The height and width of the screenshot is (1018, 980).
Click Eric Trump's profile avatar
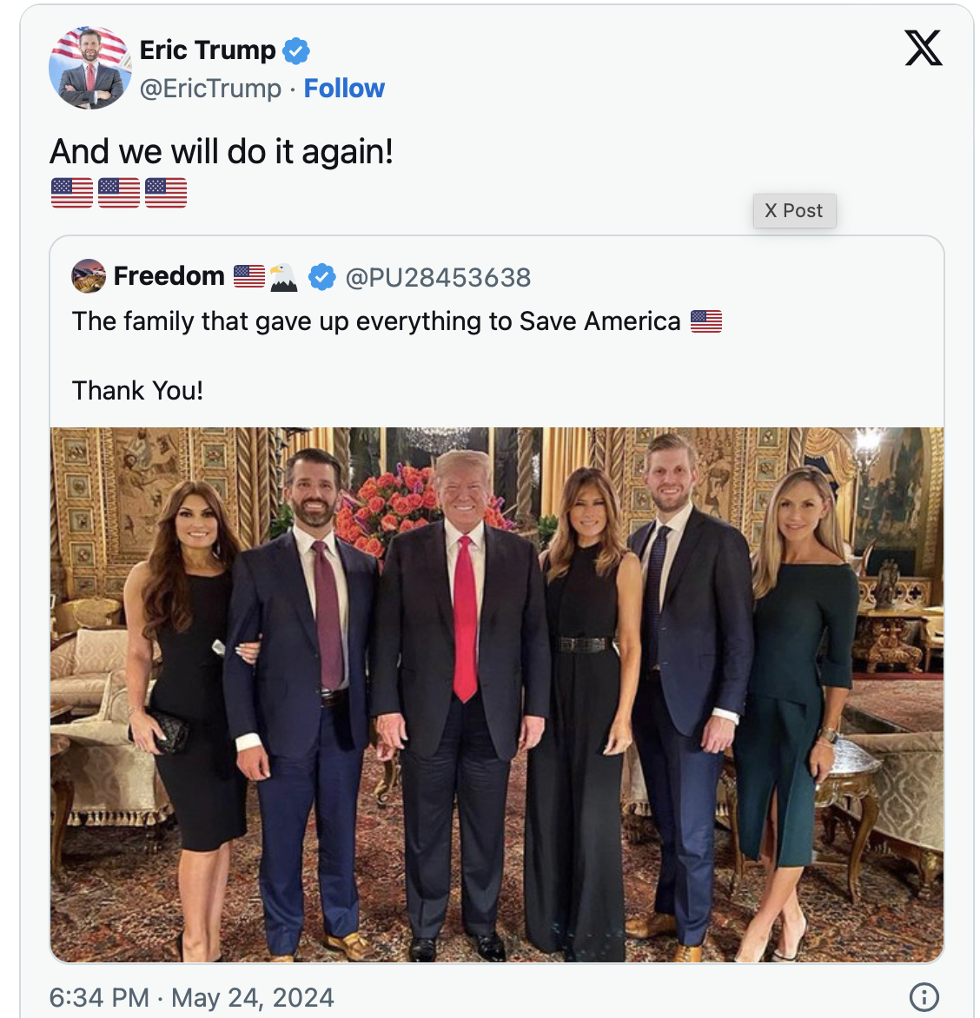[x=89, y=68]
